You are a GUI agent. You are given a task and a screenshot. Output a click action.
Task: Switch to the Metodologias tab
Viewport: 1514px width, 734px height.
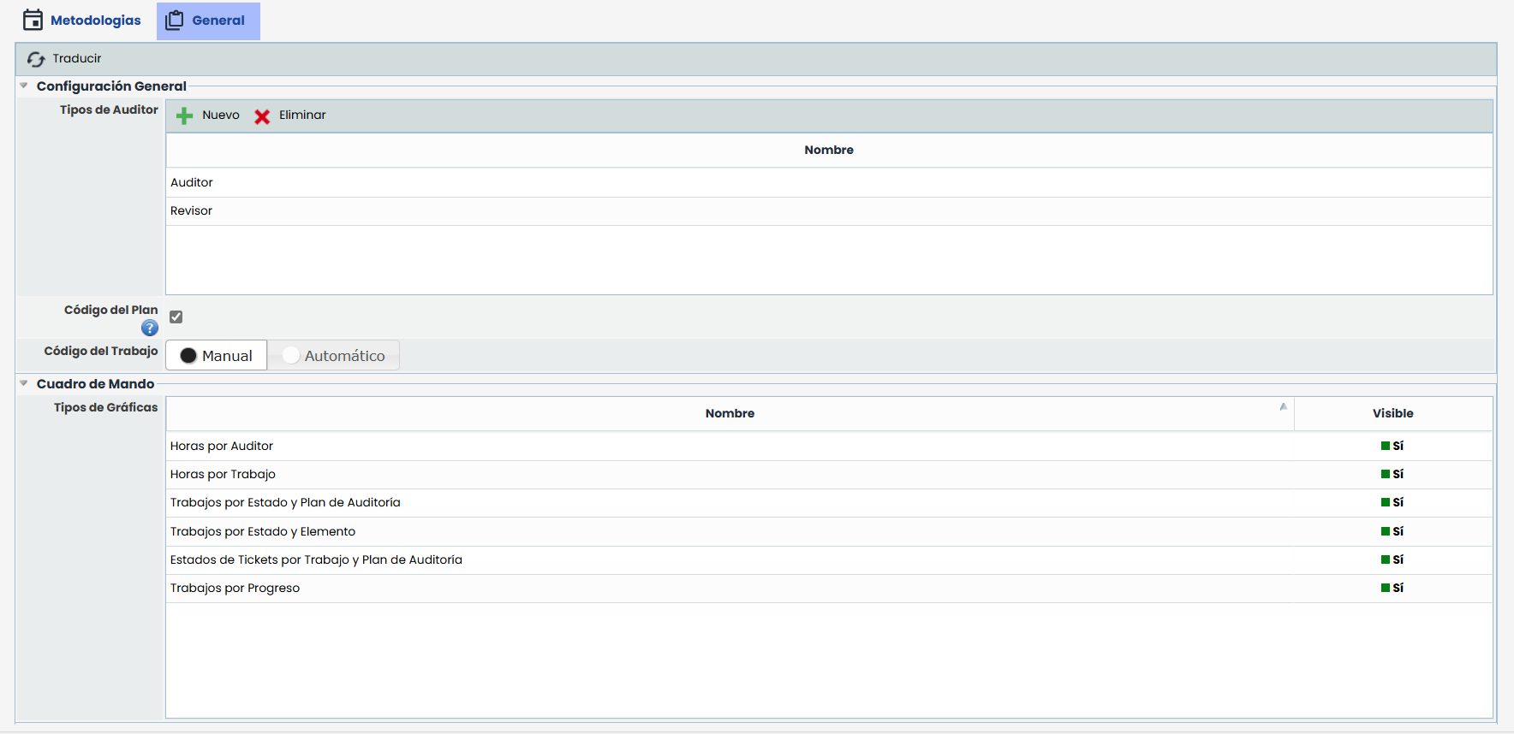(95, 21)
